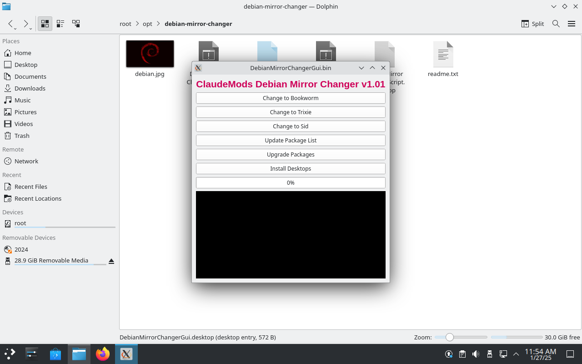Screen dimensions: 582x364
Task: Navigate to root in the breadcrumb
Action: coord(125,24)
